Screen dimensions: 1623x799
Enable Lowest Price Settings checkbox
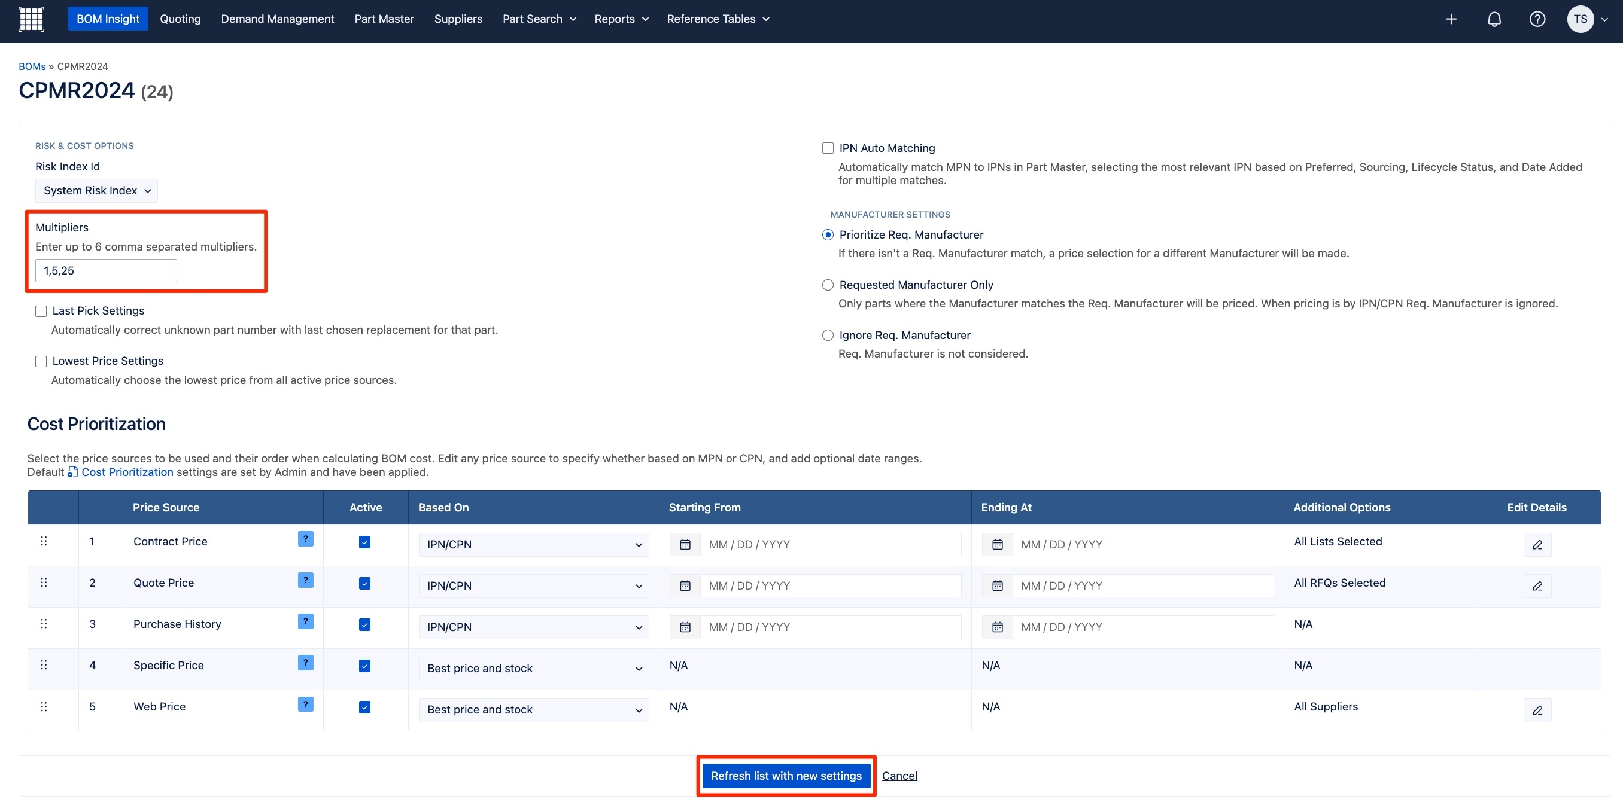(x=41, y=361)
